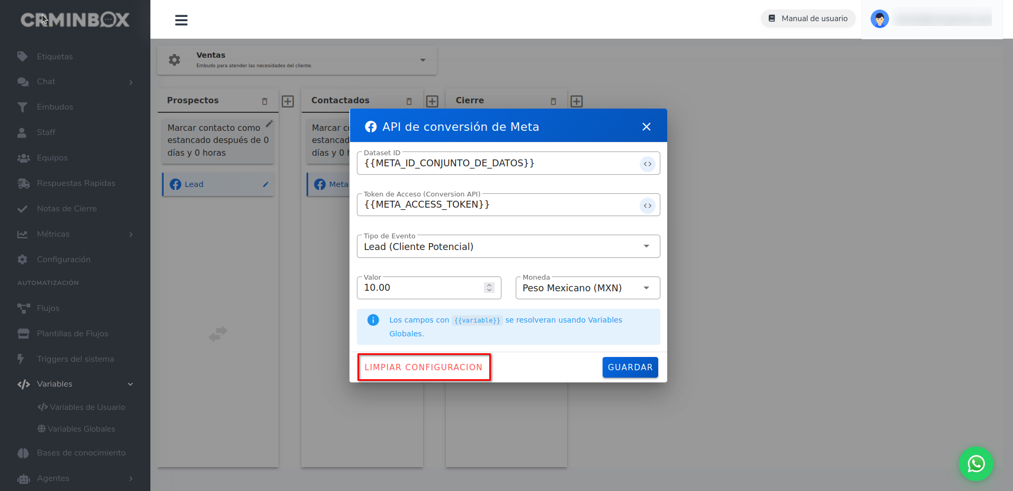The height and width of the screenshot is (491, 1013).
Task: Expand the Ventas funnel selector
Action: [x=423, y=60]
